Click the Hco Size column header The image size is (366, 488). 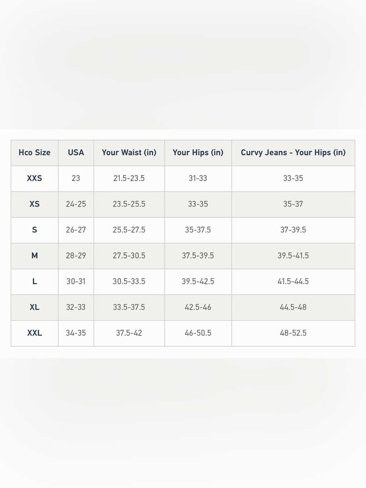[34, 153]
